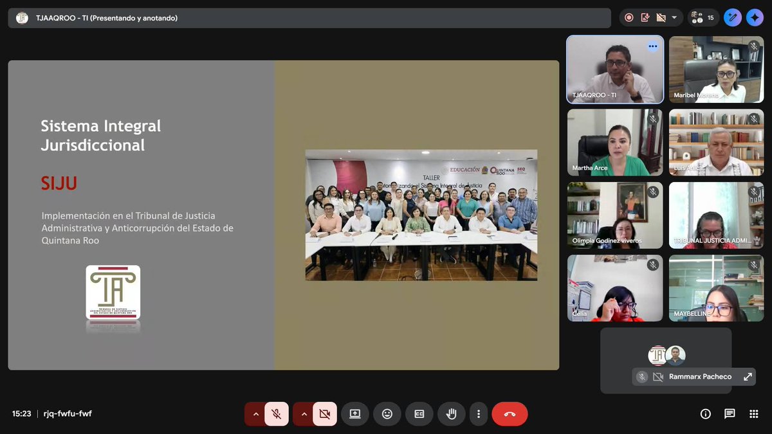Click the group photo in the presentation
The height and width of the screenshot is (434, 772).
tap(421, 215)
